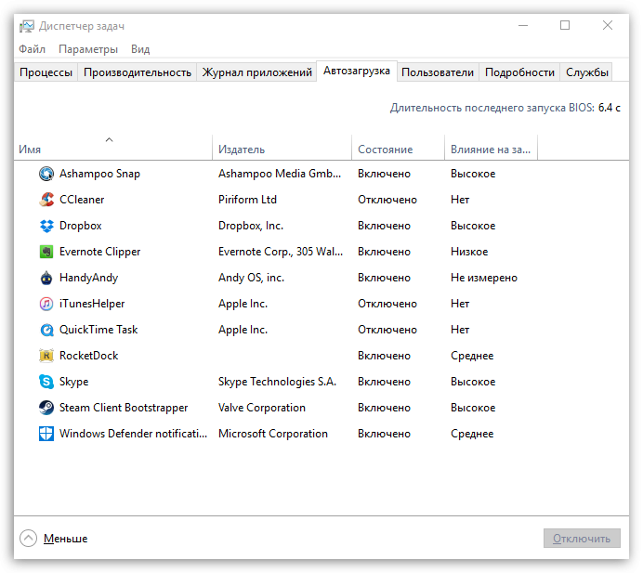Open the Параметры menu
This screenshot has width=643, height=573.
pyautogui.click(x=88, y=49)
